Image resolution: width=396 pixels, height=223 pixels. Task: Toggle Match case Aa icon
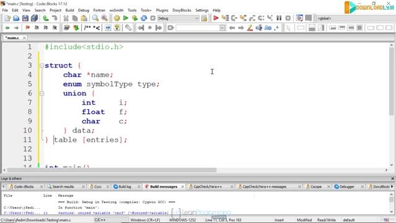(x=268, y=28)
